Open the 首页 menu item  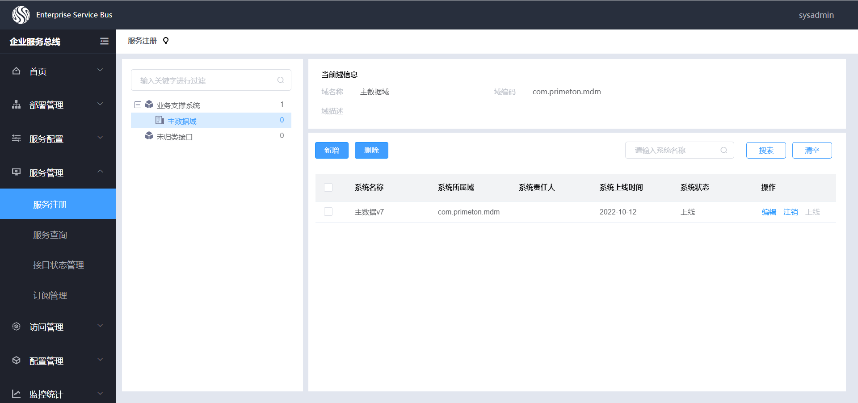click(x=58, y=71)
